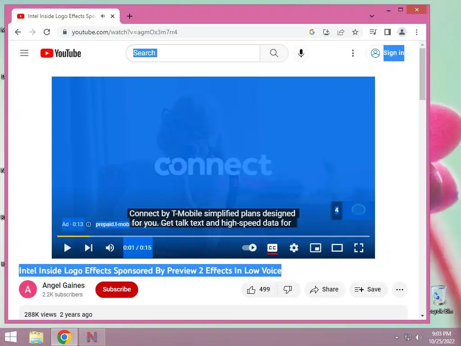
Task: Toggle closed captions CC button
Action: coord(272,248)
